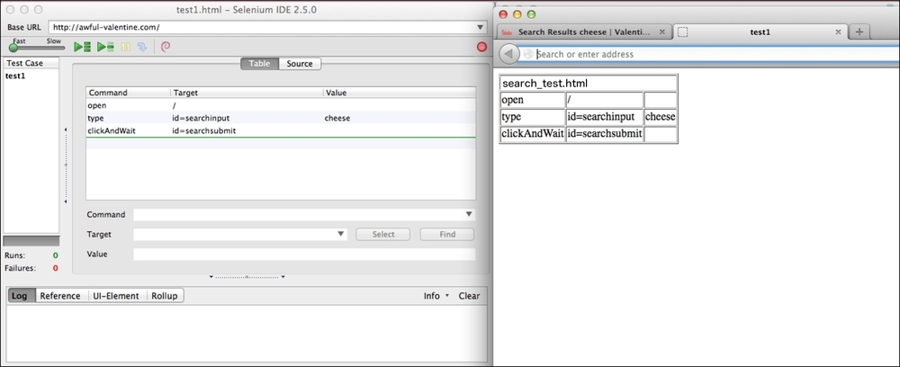Switch to Source view tab

[300, 64]
